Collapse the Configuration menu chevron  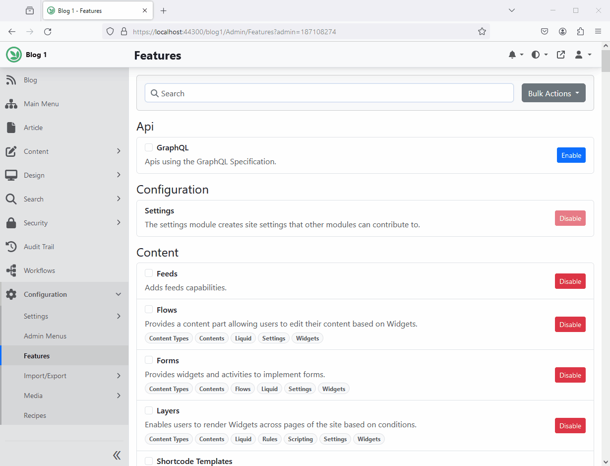pyautogui.click(x=119, y=294)
